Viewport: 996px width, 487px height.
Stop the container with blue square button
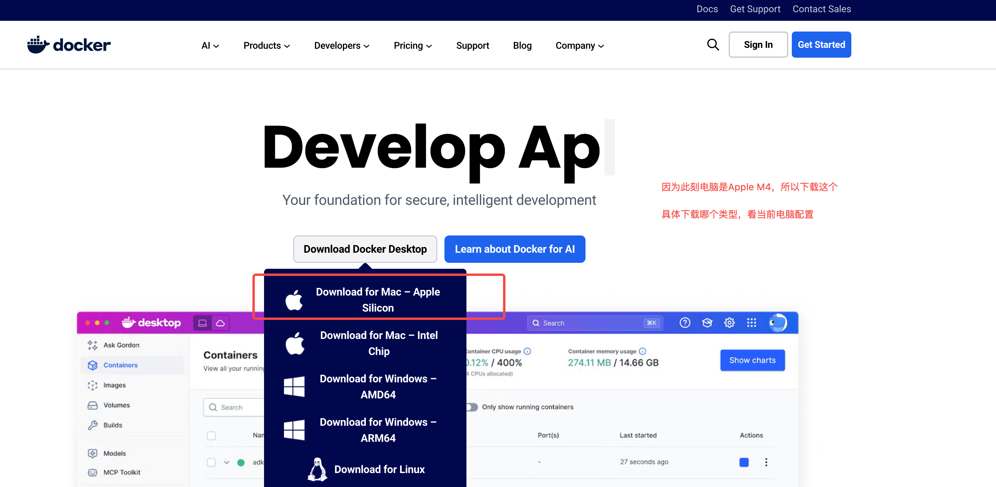coord(744,462)
